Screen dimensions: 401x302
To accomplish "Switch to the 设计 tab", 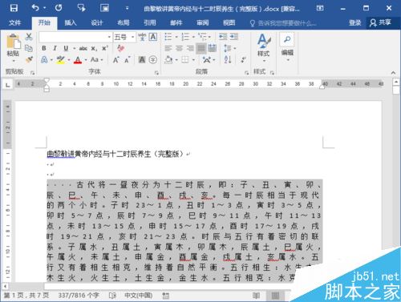I will coord(97,22).
